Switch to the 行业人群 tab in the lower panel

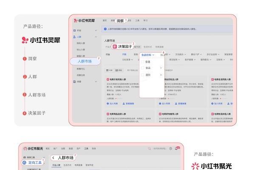coord(56,165)
